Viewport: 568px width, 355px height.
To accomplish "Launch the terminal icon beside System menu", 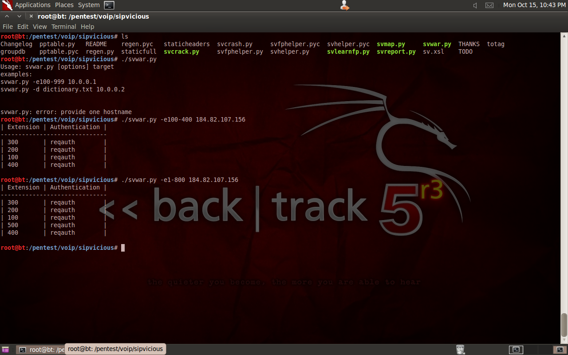I will [x=109, y=5].
